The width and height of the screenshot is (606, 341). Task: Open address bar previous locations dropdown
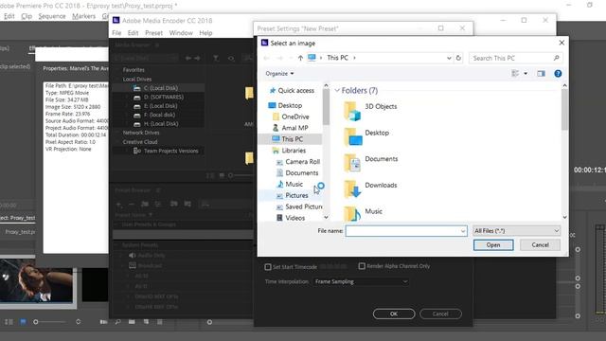click(x=449, y=58)
